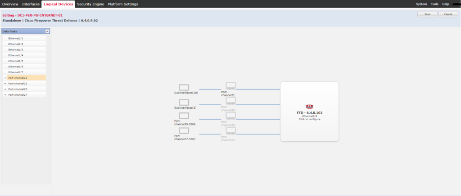Click the red FTD device icon
The height and width of the screenshot is (196, 461).
[x=310, y=107]
